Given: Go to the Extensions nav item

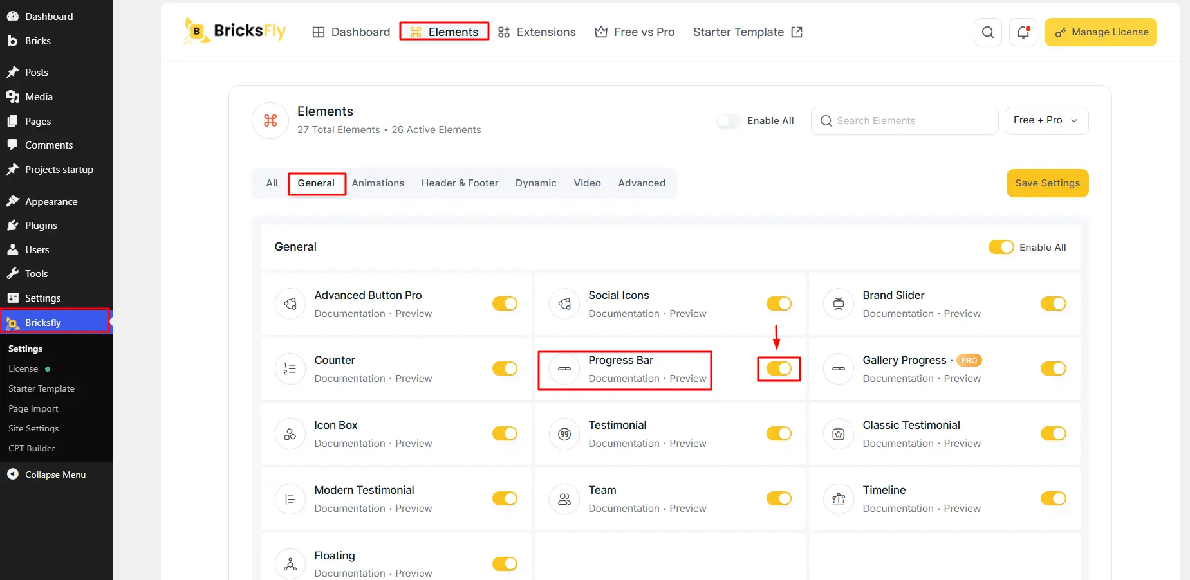Looking at the screenshot, I should click(x=537, y=32).
